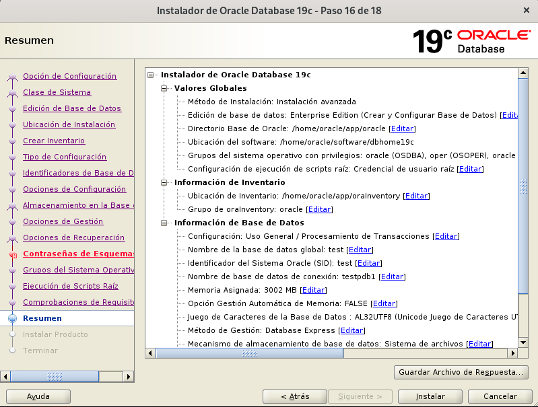Edit the Oracle SID identifier

[368, 263]
